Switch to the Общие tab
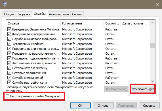This screenshot has width=162, height=111. (9, 14)
